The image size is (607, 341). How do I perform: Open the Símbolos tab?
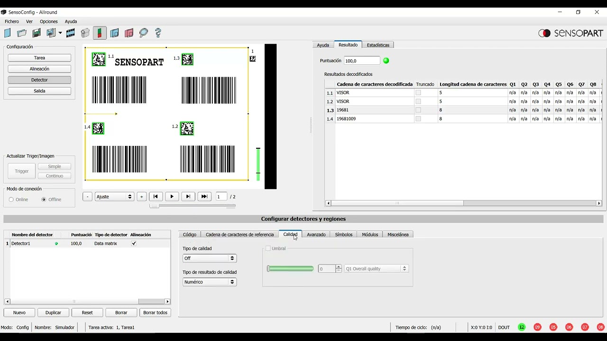(x=343, y=234)
